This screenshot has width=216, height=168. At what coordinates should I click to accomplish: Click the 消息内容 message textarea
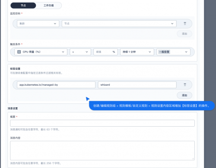click(102, 150)
